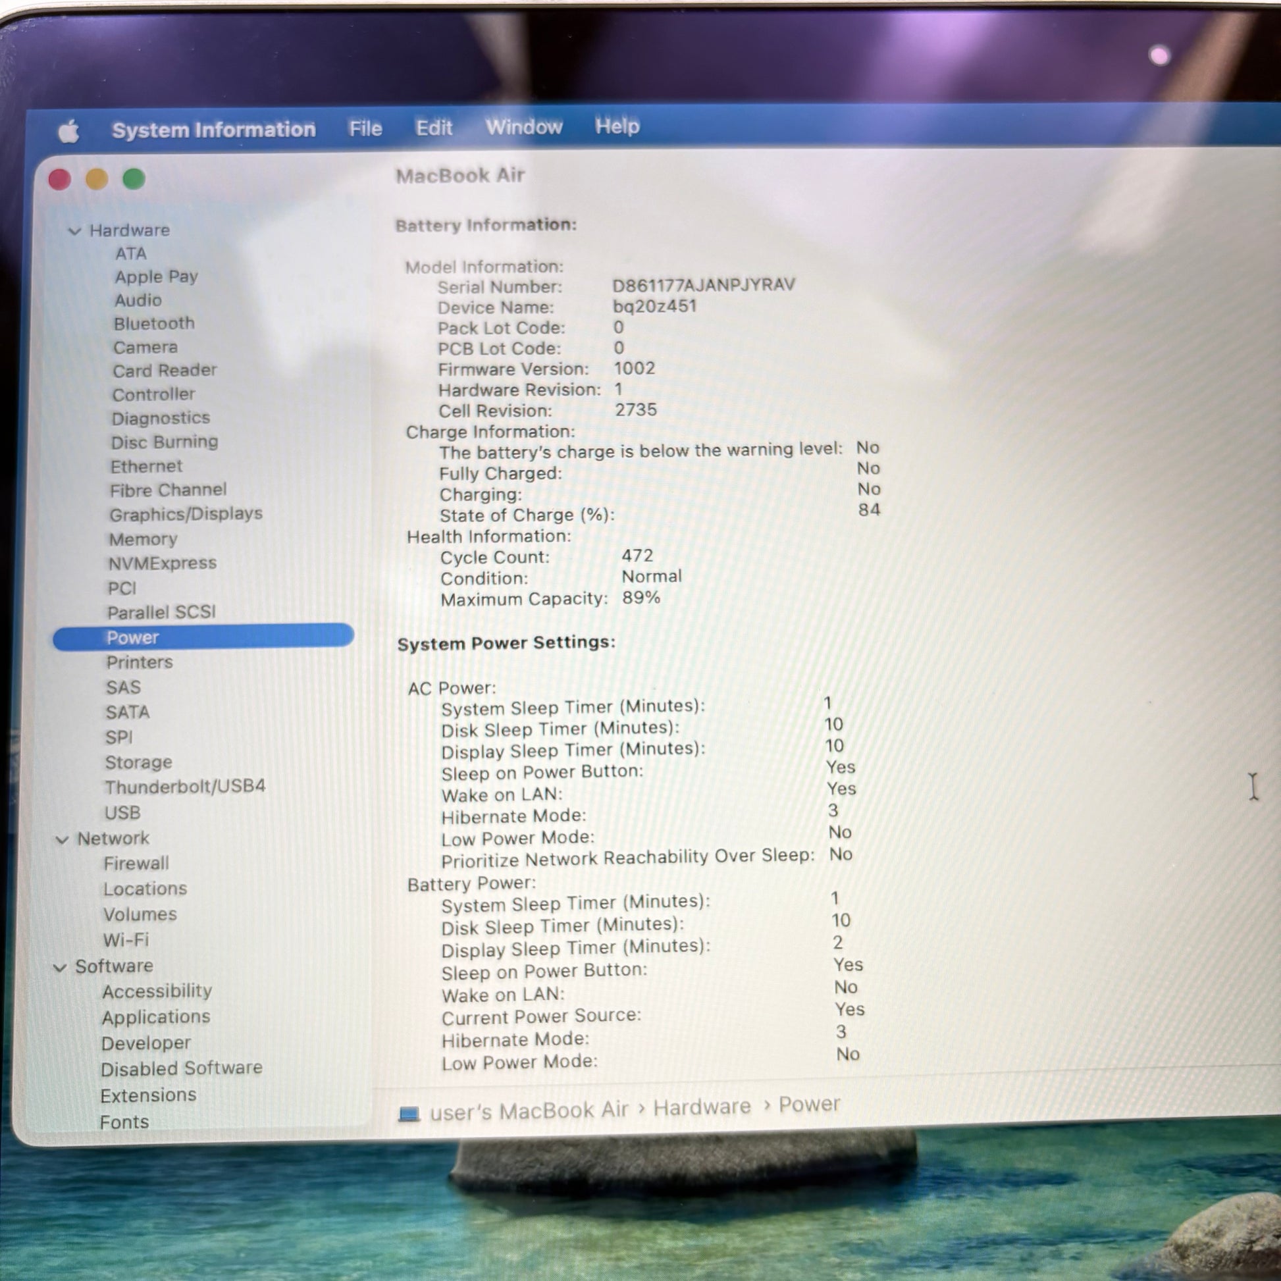Click Hardware in the path bar
The height and width of the screenshot is (1281, 1281).
tap(702, 1107)
